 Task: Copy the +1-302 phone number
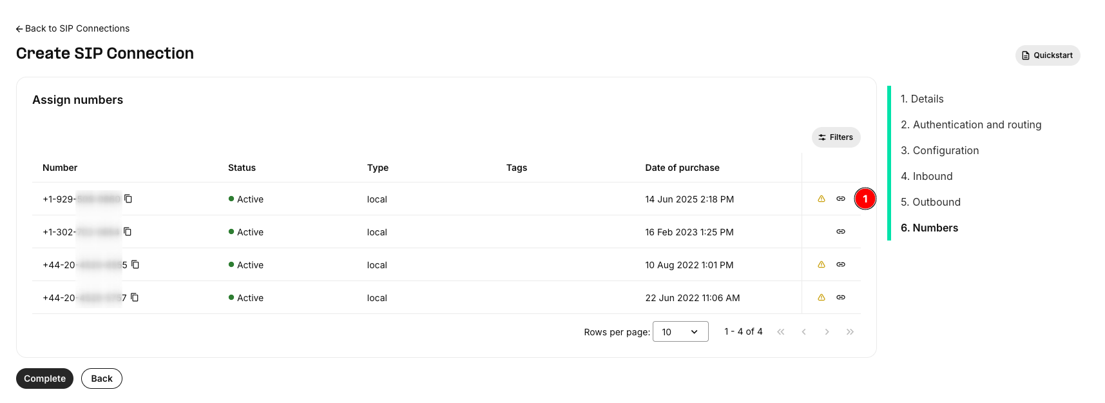click(x=128, y=231)
